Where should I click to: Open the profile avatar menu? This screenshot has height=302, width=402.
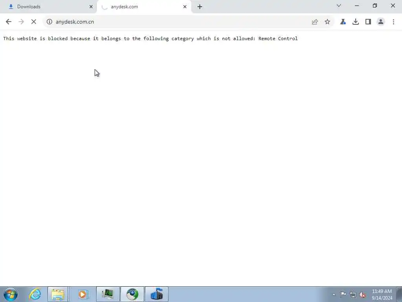381,22
